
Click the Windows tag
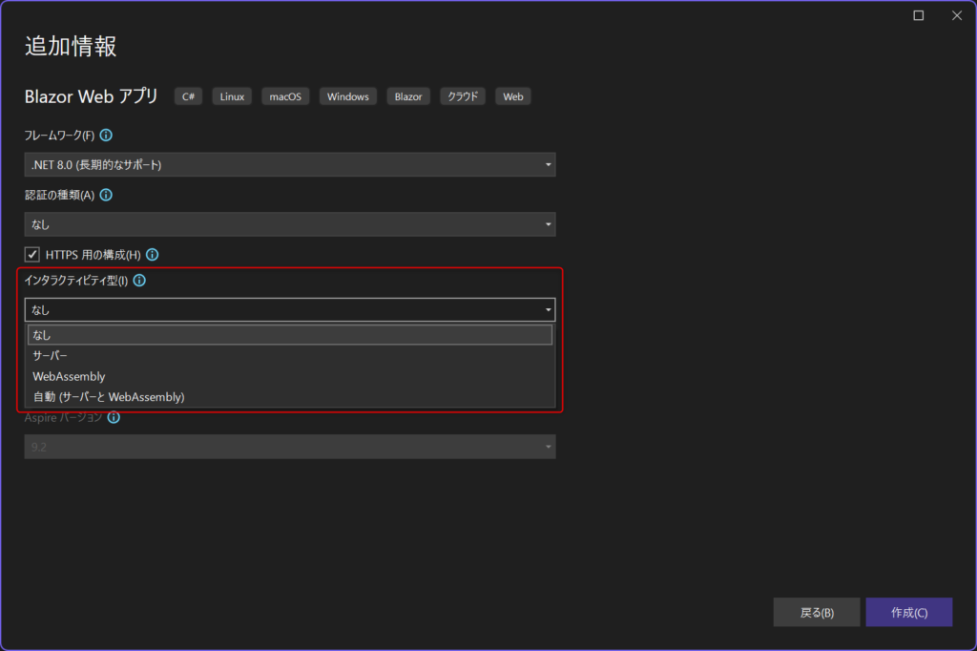347,96
